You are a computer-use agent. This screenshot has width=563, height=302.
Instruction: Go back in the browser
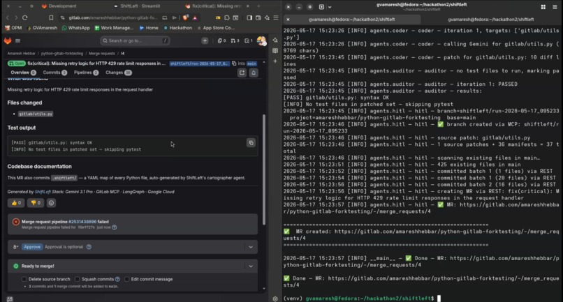pyautogui.click(x=8, y=17)
